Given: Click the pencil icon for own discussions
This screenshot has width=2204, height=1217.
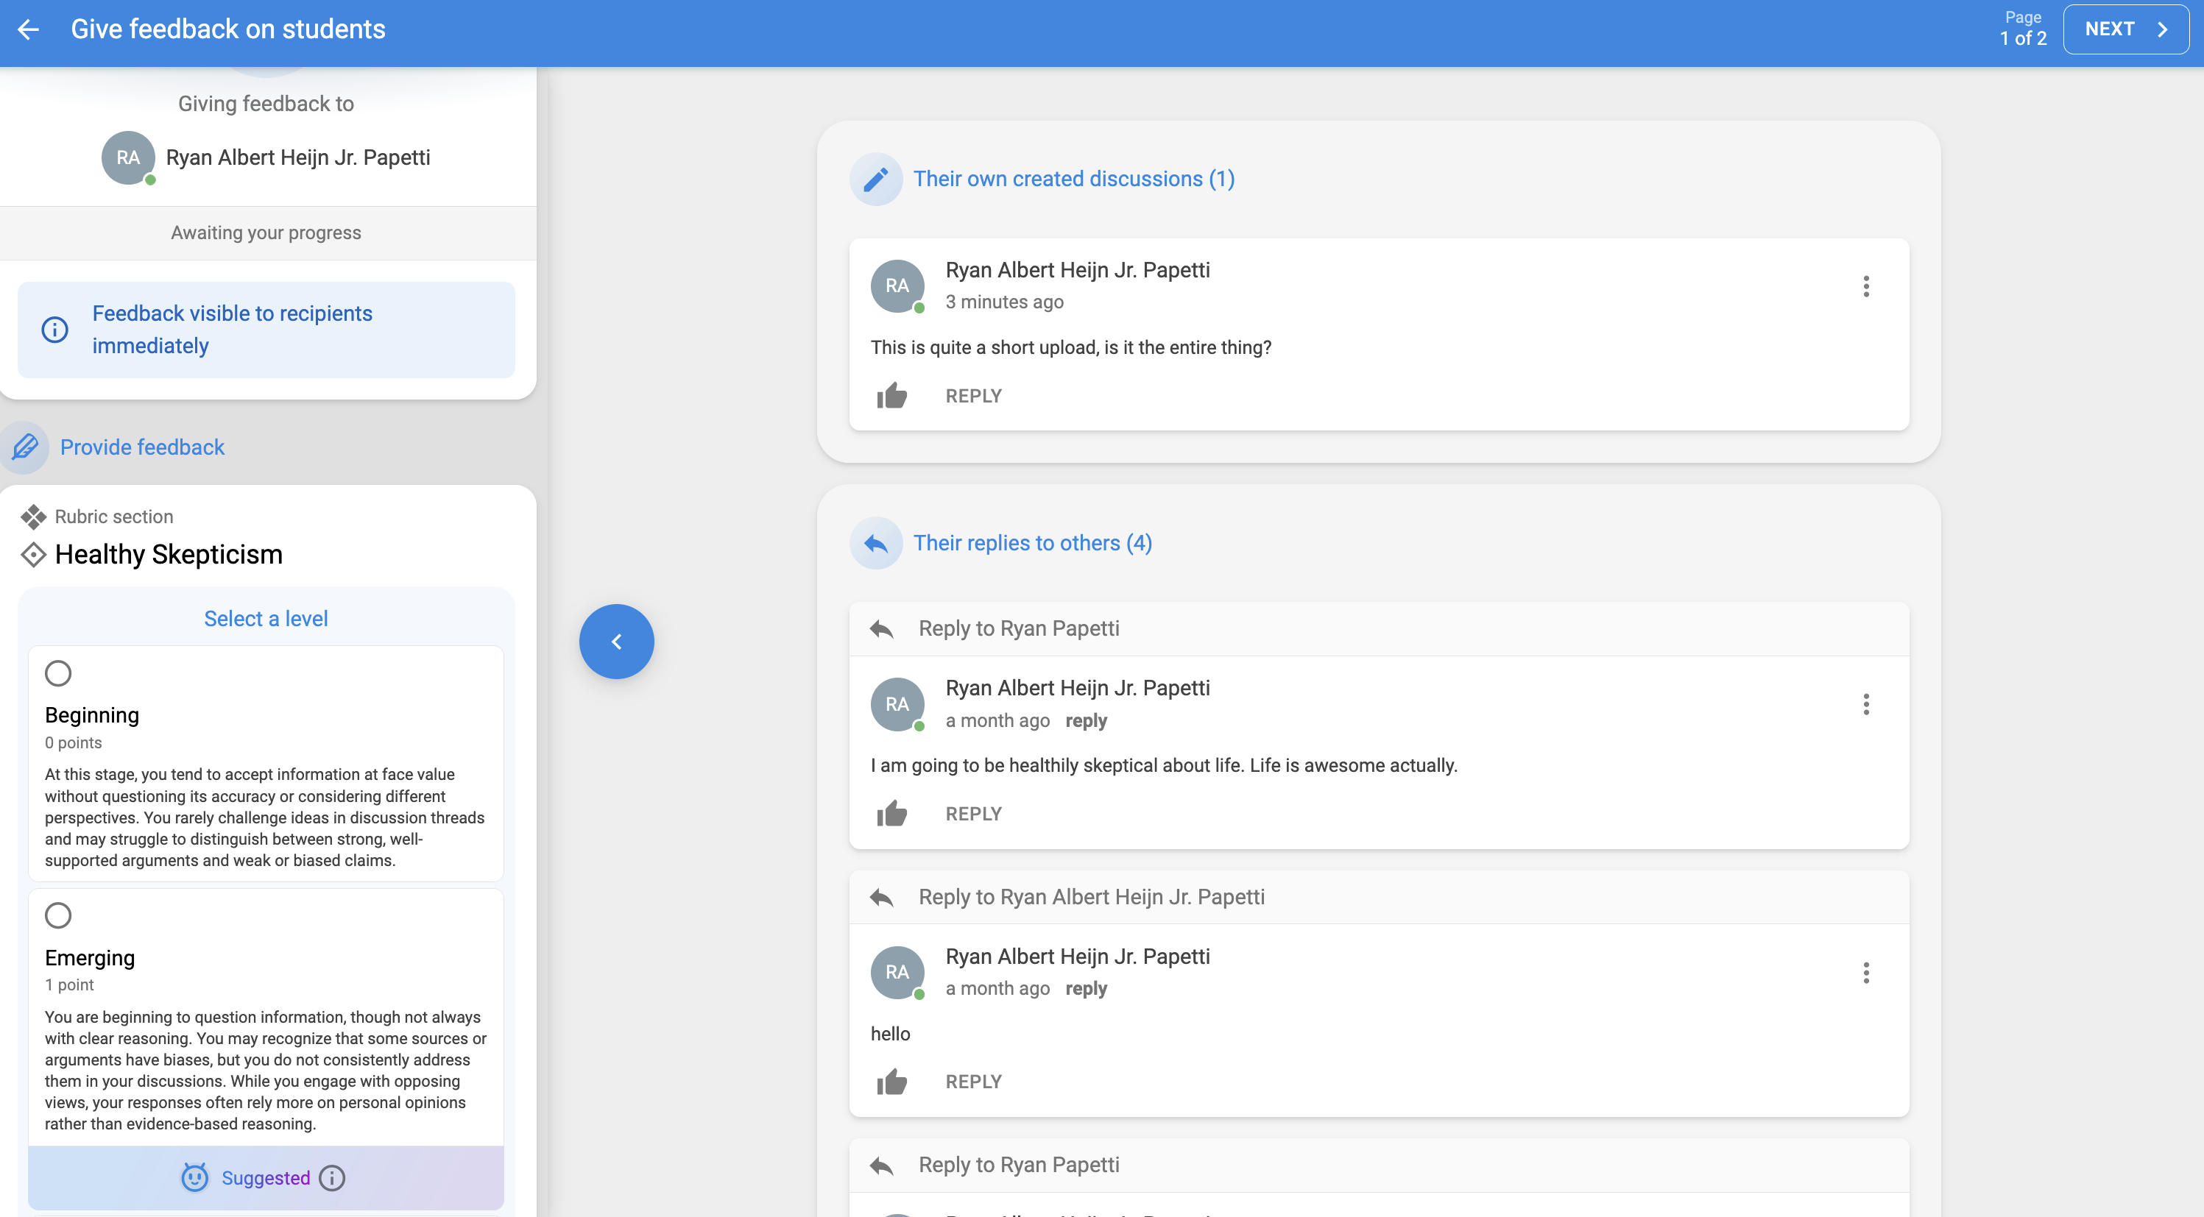Looking at the screenshot, I should point(875,179).
